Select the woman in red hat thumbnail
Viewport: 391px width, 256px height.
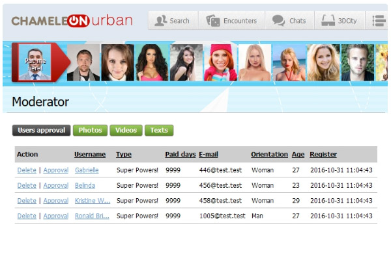(x=220, y=62)
